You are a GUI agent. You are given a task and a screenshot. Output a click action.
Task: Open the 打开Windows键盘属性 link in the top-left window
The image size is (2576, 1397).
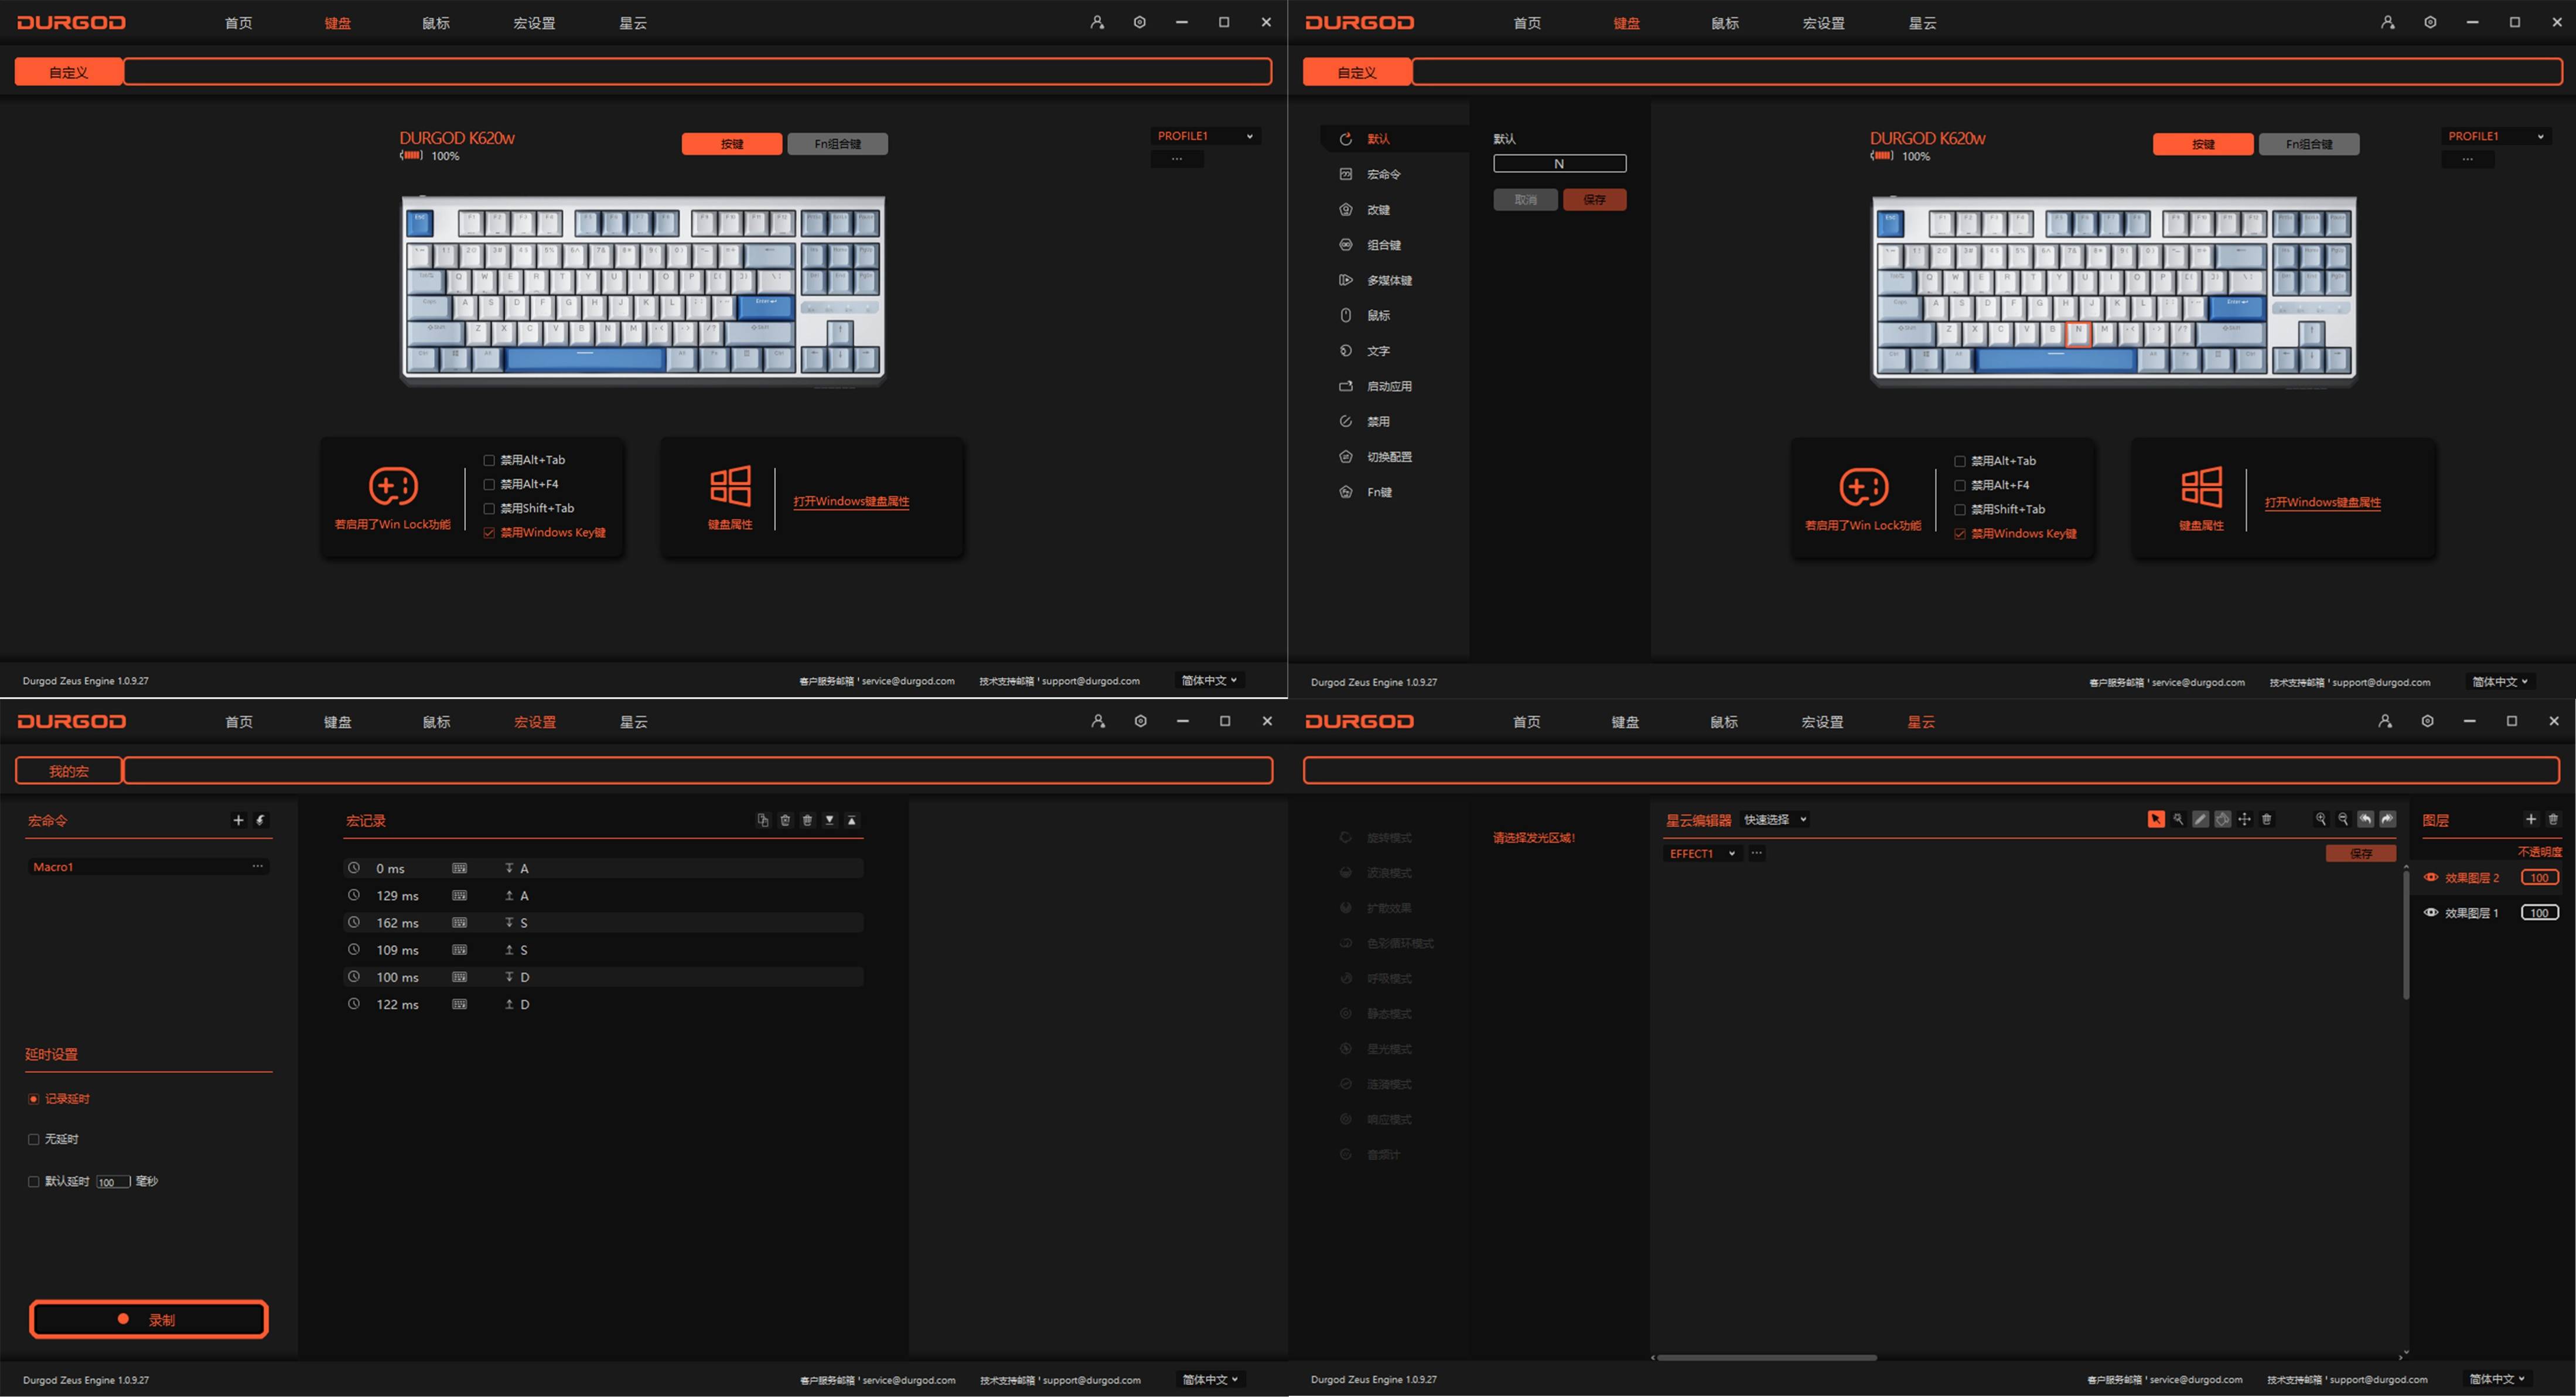coord(851,501)
